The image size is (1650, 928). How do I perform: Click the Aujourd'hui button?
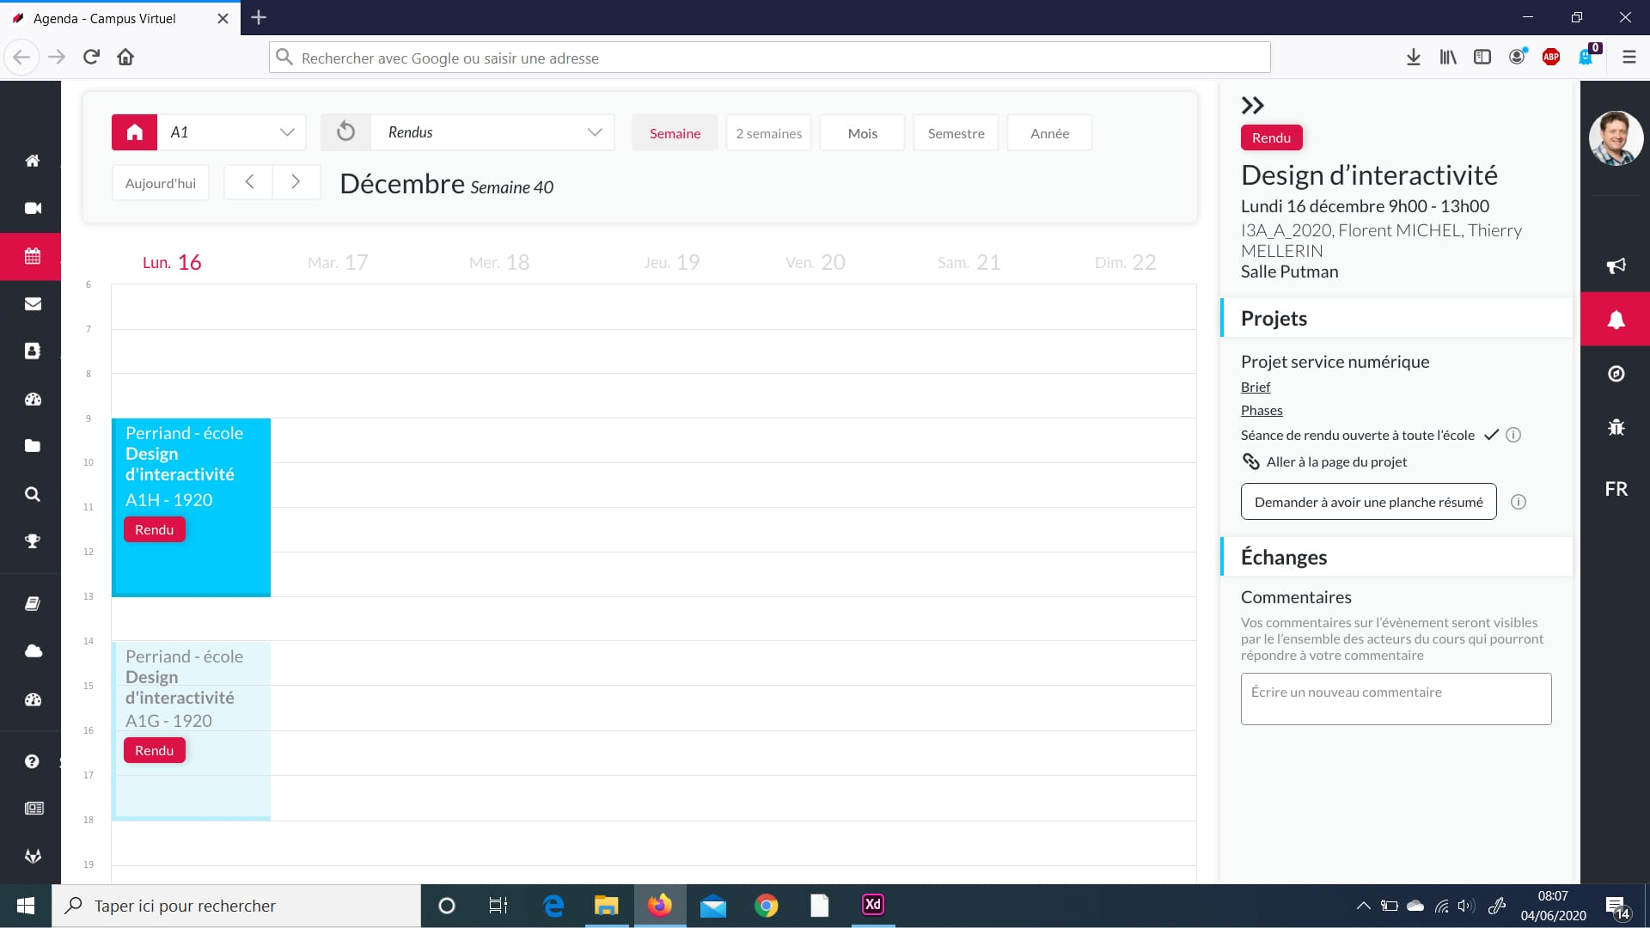161,183
